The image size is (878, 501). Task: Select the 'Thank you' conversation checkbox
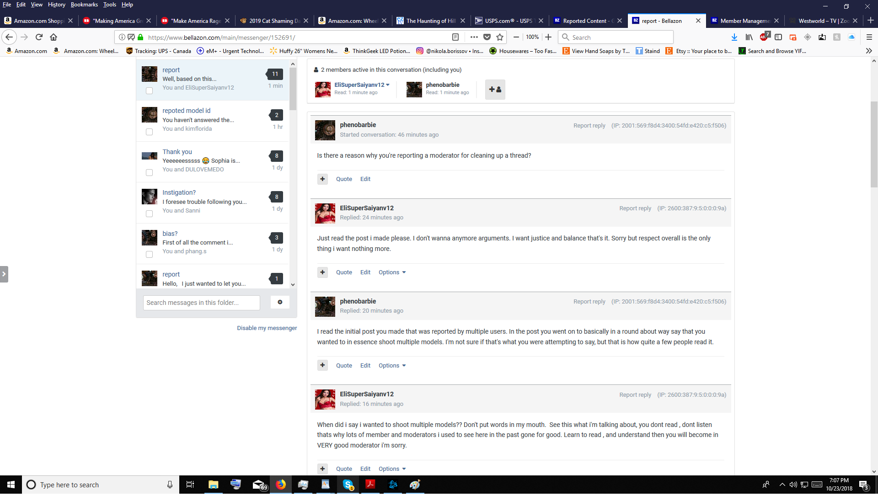click(149, 173)
